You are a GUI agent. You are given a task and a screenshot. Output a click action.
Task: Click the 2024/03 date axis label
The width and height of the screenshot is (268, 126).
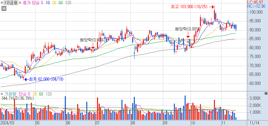(7, 123)
